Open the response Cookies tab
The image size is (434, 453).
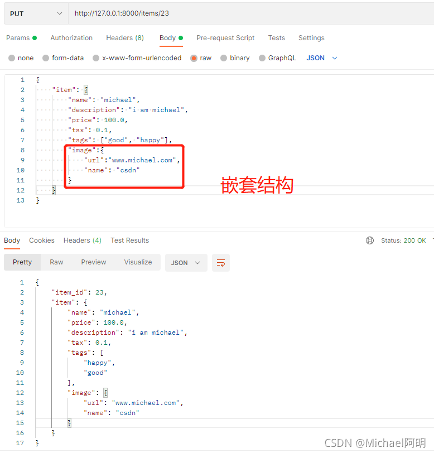click(42, 240)
